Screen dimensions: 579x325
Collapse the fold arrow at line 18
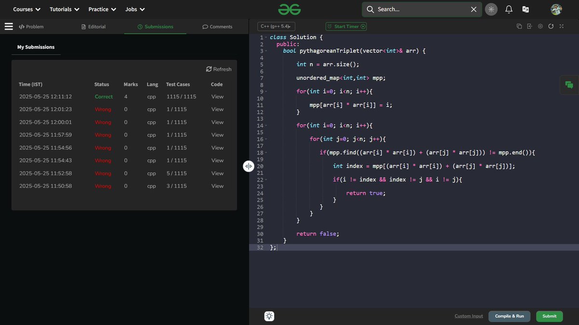[x=266, y=153]
